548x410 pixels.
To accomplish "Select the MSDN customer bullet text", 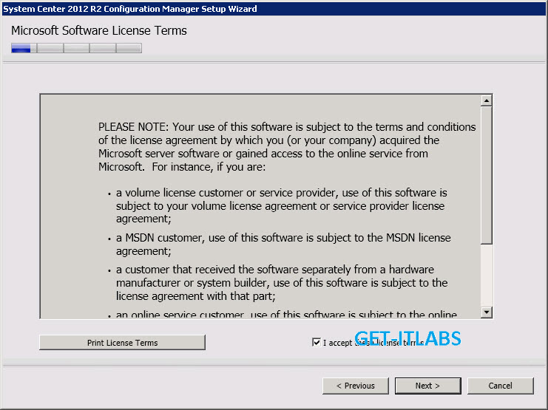I will 283,244.
